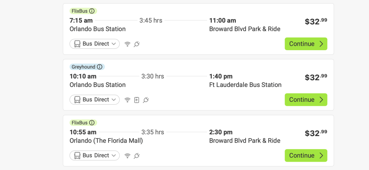
Task: Expand Bus Direct dropdown on the Greyhound trip
Action: 95,100
